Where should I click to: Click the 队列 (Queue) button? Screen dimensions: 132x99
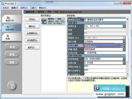(12, 47)
